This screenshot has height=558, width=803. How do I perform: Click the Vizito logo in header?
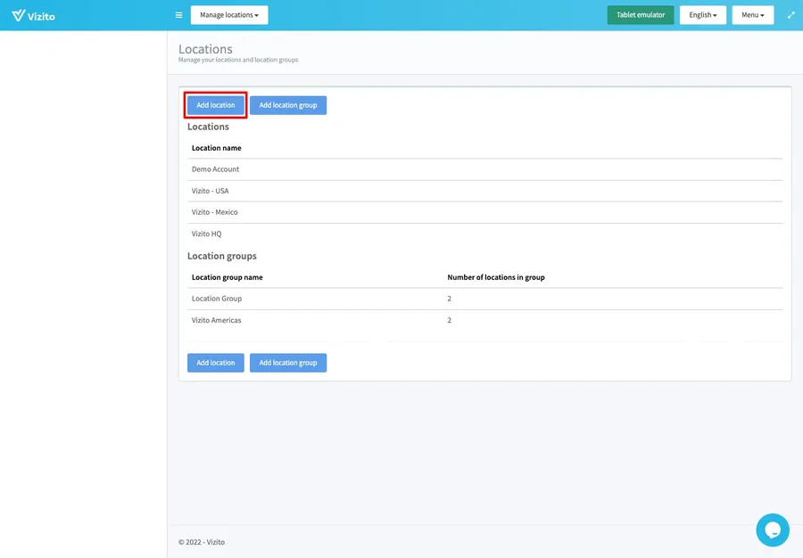33,15
